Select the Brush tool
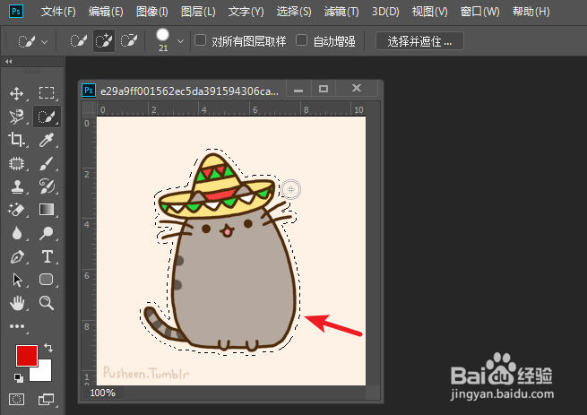Image resolution: width=587 pixels, height=415 pixels. (x=47, y=163)
